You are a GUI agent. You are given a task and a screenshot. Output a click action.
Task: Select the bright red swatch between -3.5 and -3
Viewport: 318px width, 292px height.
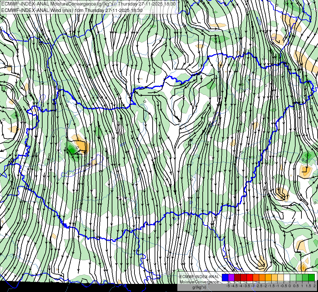tap(250, 277)
